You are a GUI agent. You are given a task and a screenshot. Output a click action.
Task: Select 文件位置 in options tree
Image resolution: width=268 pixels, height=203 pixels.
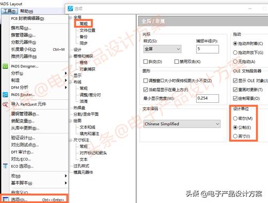coord(87,31)
